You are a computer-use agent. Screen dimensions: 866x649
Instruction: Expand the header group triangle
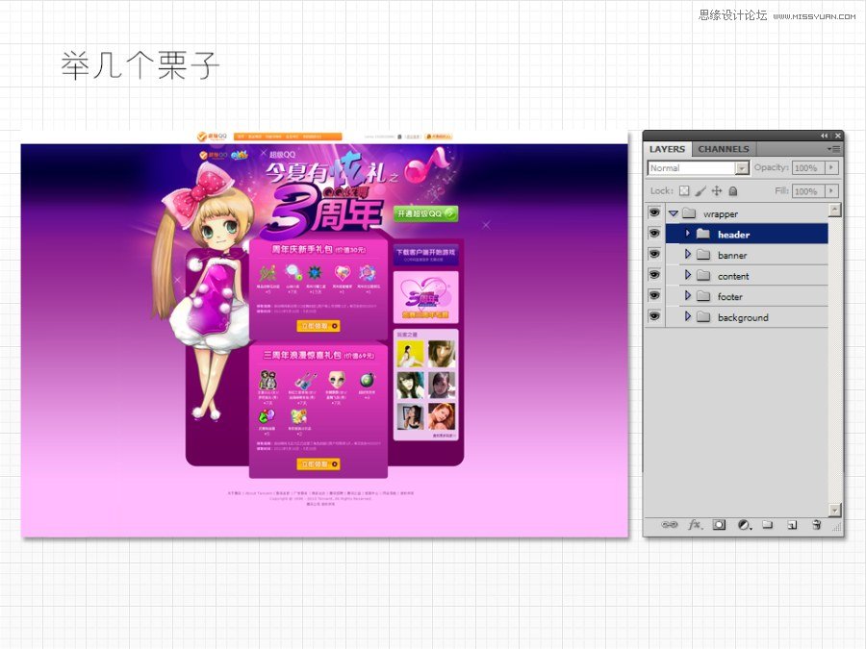point(688,234)
